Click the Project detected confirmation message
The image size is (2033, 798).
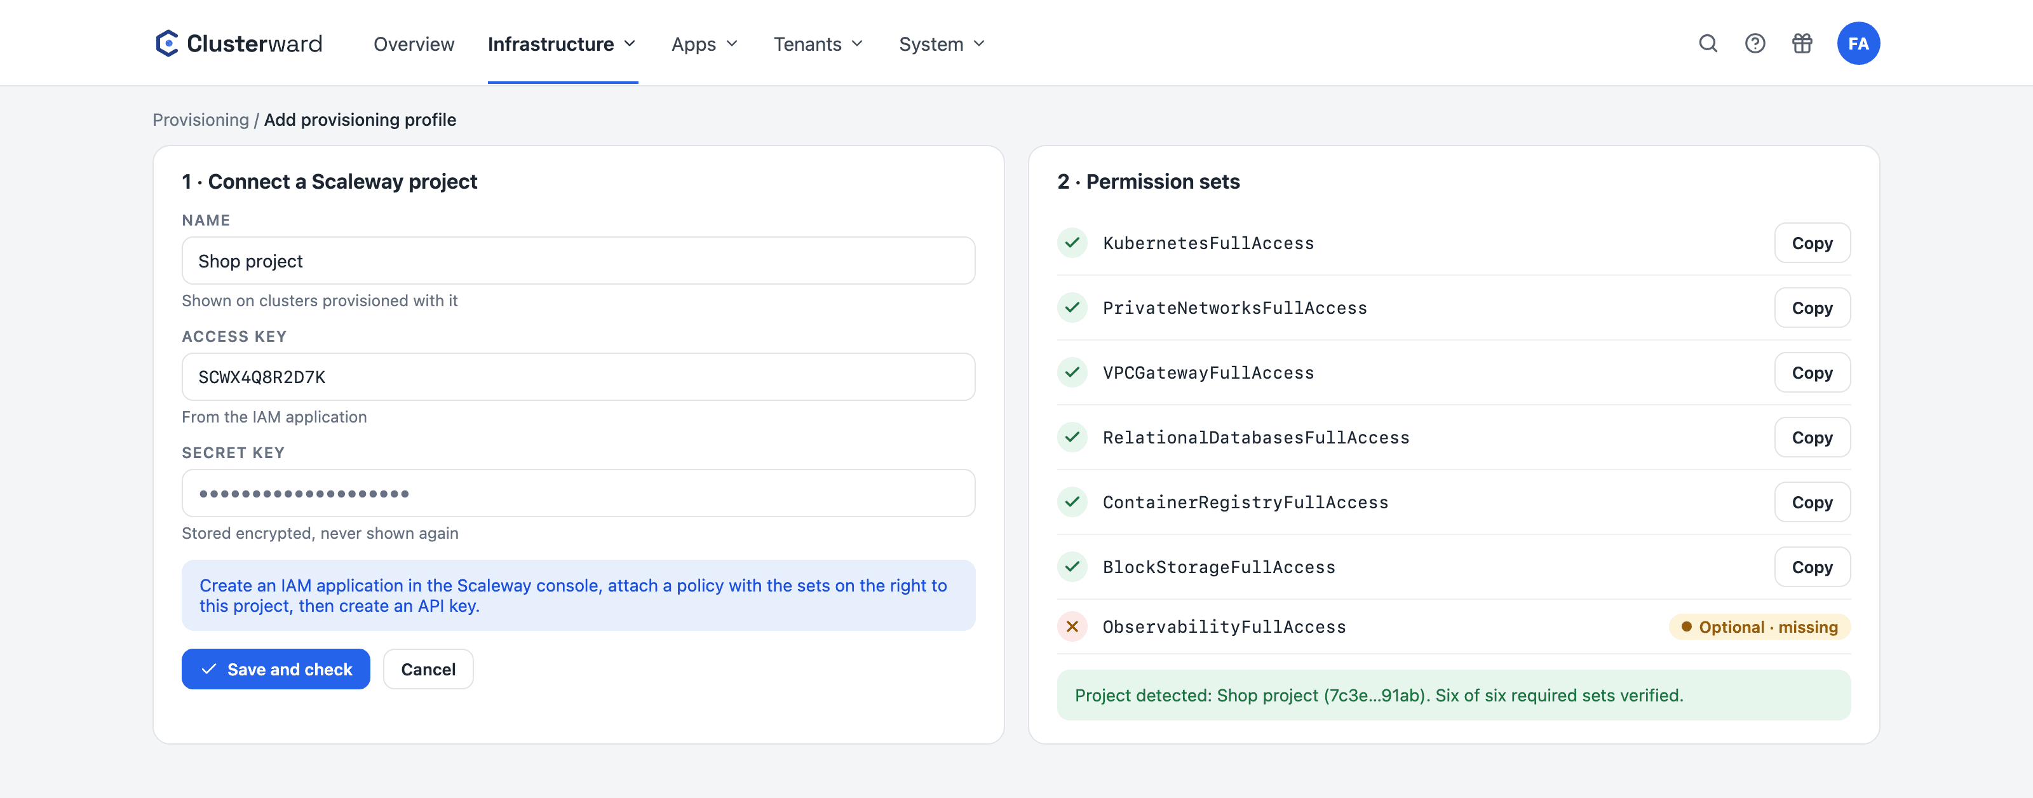1454,694
